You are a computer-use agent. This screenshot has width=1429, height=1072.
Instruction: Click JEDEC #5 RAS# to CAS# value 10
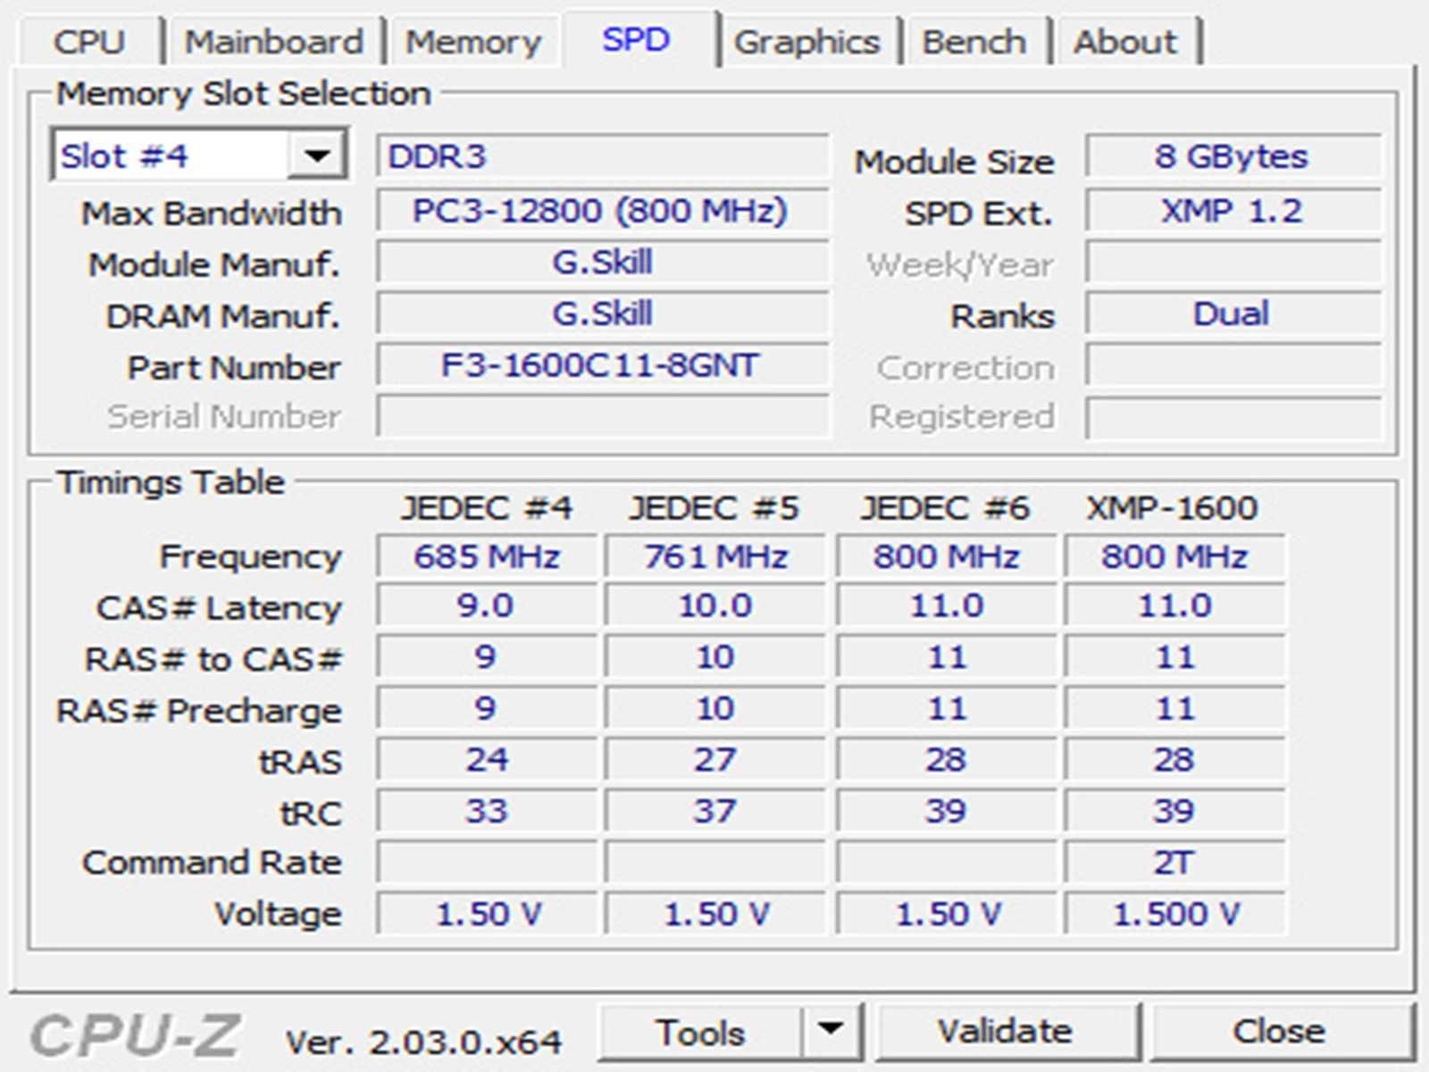coord(715,657)
